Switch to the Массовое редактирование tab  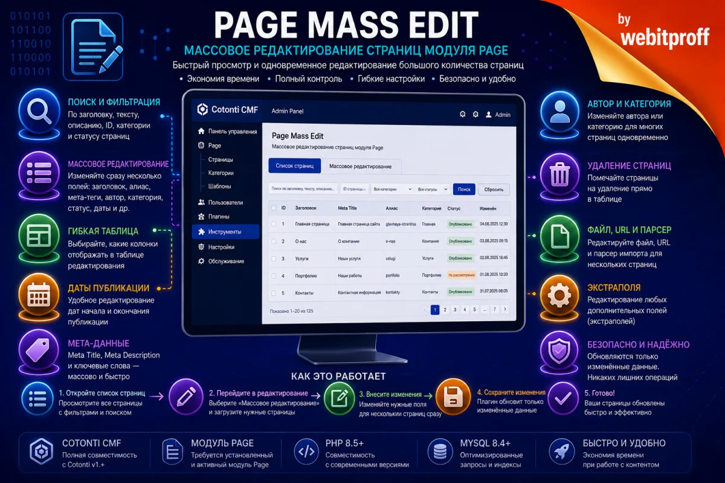(361, 167)
